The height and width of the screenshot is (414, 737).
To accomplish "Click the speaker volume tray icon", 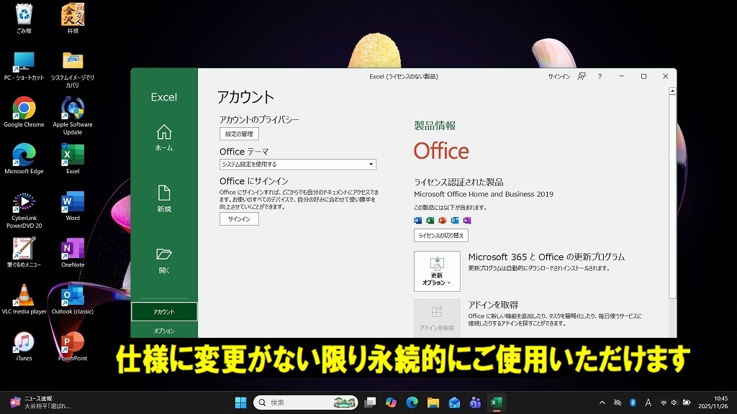I will tap(674, 402).
